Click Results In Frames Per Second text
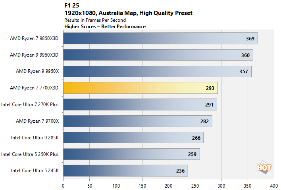Screen dimensions: 281x190 coord(95,20)
